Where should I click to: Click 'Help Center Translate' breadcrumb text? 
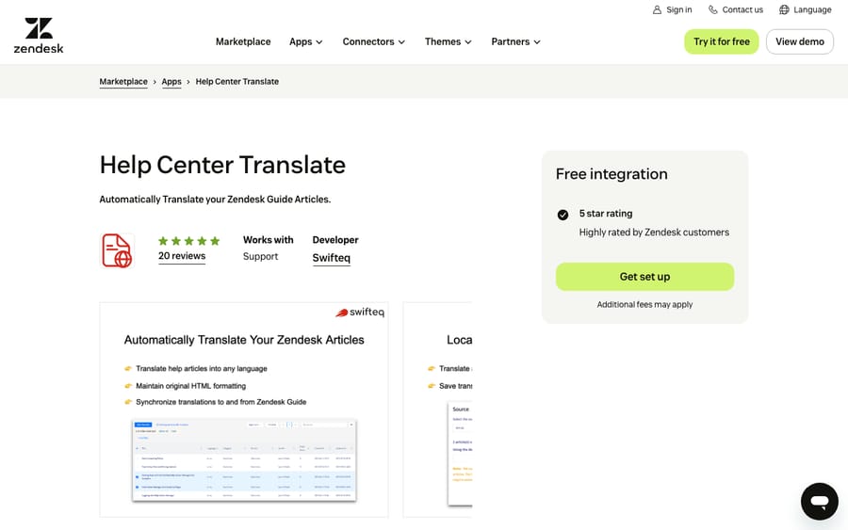coord(236,82)
